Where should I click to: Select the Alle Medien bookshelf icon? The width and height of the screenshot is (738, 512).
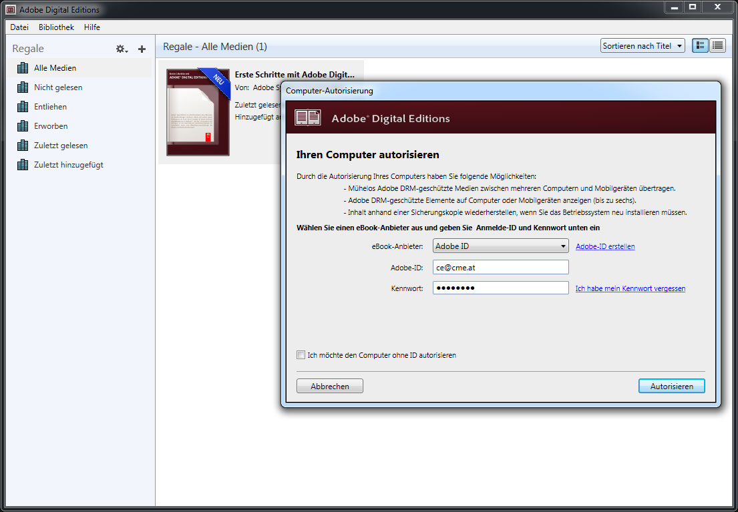23,68
